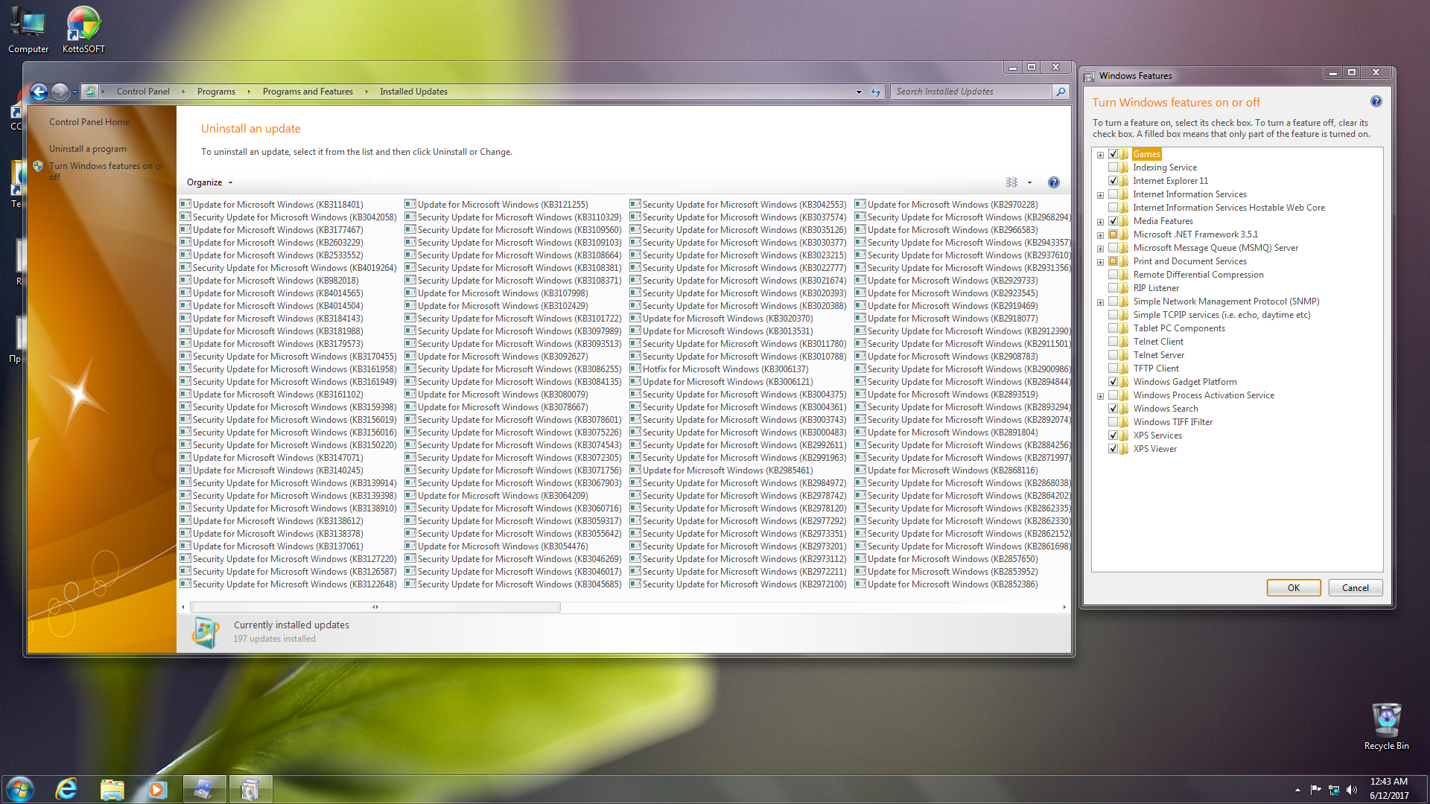Click the refresh icon next to the address bar
Viewport: 1430px width, 804px height.
pos(876,92)
